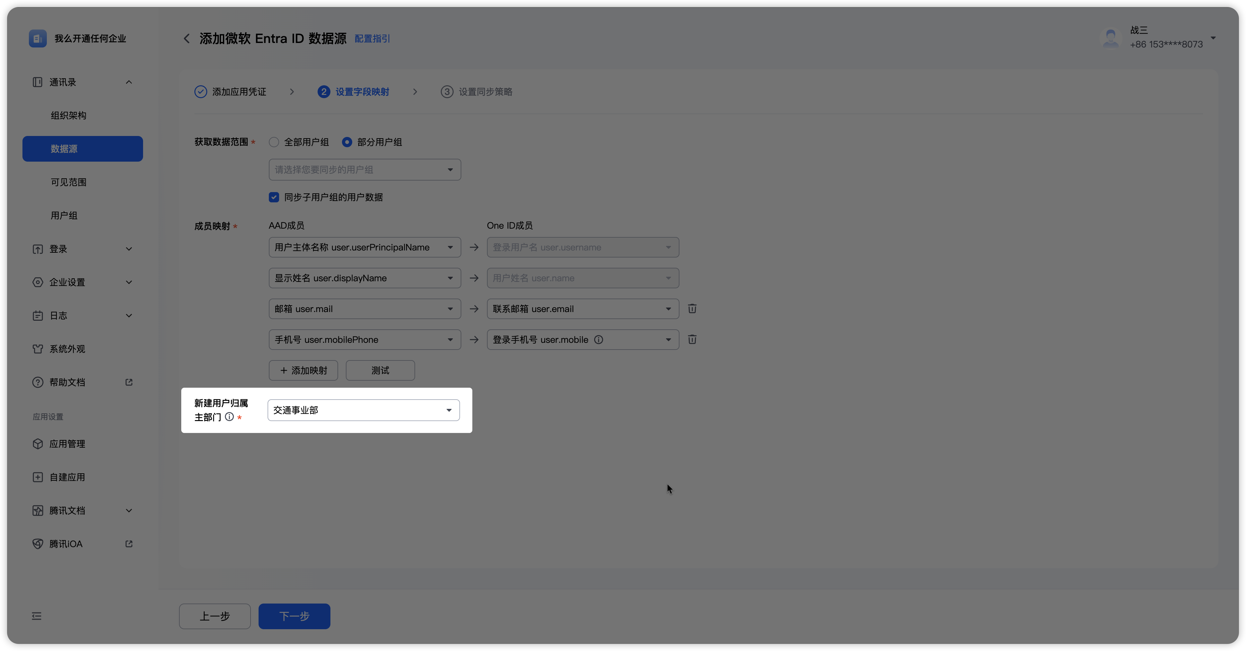Click the back arrow next to page title
Screen dimensions: 1246x651
tap(187, 39)
